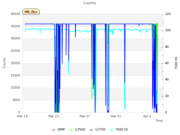Click the cyan 7500 SS legend swatch
Image resolution: width=180 pixels, height=135 pixels.
[x=111, y=130]
